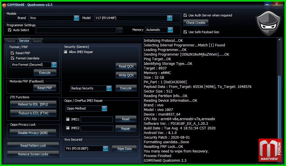Click the Read QCN button

pos(126,66)
